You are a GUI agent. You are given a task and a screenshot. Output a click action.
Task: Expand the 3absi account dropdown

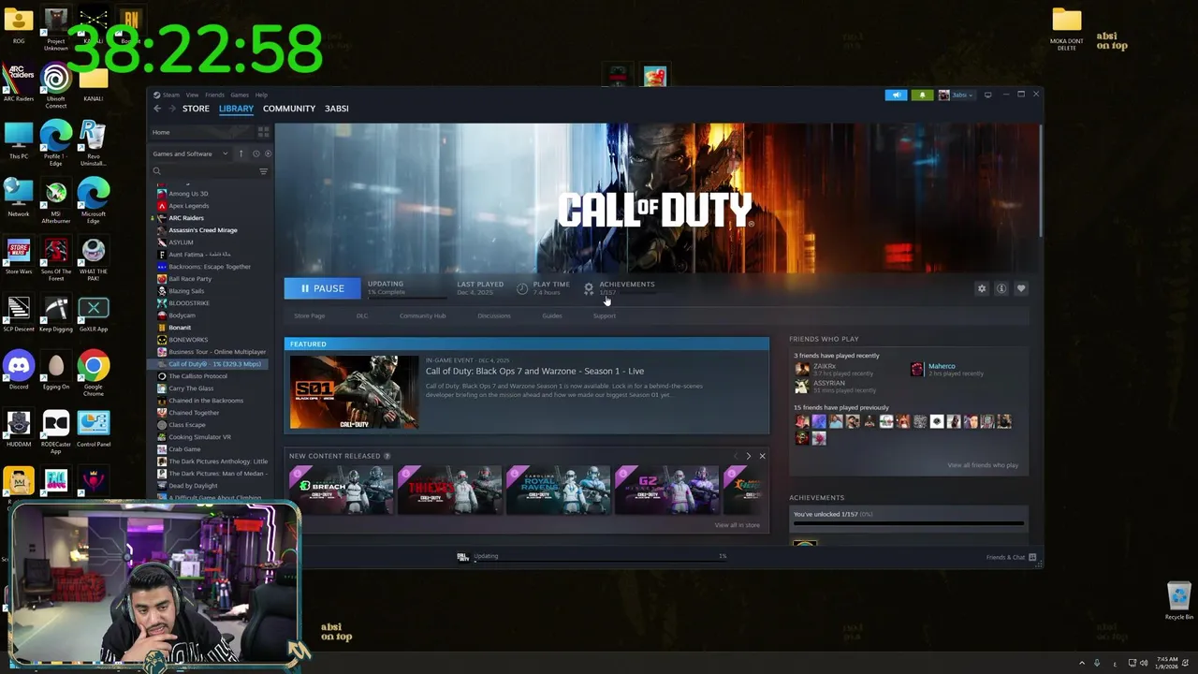[x=957, y=95]
